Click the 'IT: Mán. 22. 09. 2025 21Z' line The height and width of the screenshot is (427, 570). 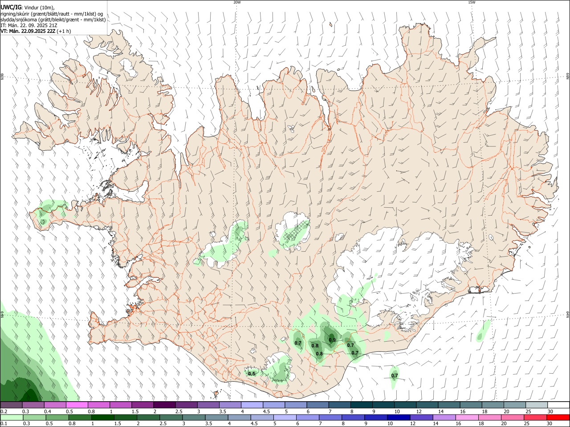(29, 25)
